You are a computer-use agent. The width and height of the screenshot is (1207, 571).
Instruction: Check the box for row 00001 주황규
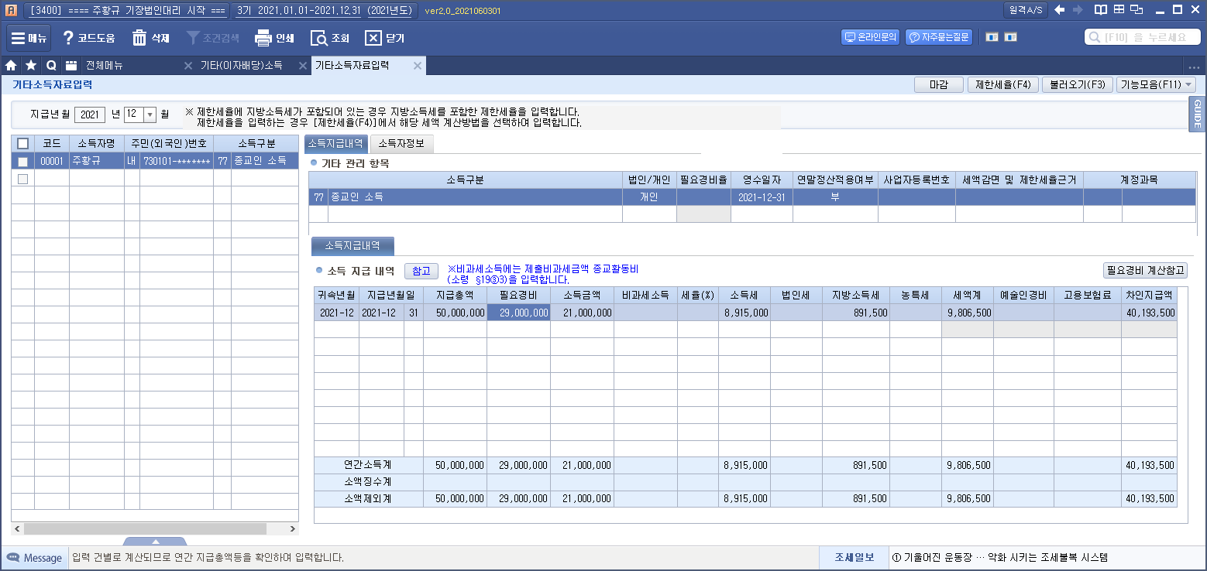pos(22,161)
